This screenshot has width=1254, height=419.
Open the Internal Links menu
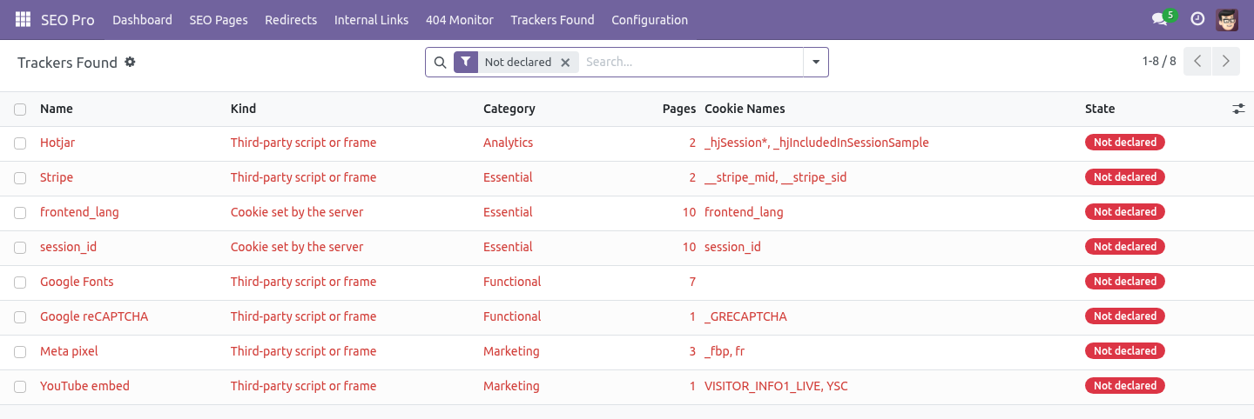click(x=371, y=19)
